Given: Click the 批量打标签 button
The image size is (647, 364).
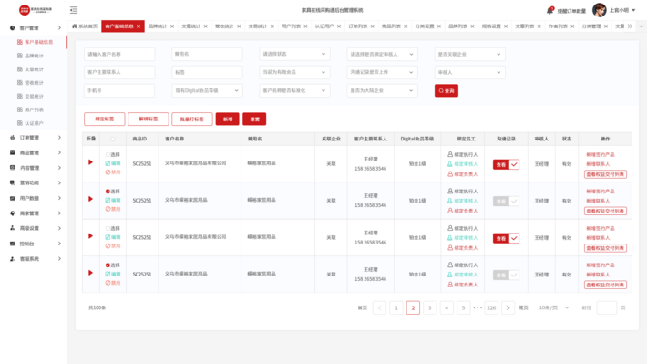Looking at the screenshot, I should [192, 119].
